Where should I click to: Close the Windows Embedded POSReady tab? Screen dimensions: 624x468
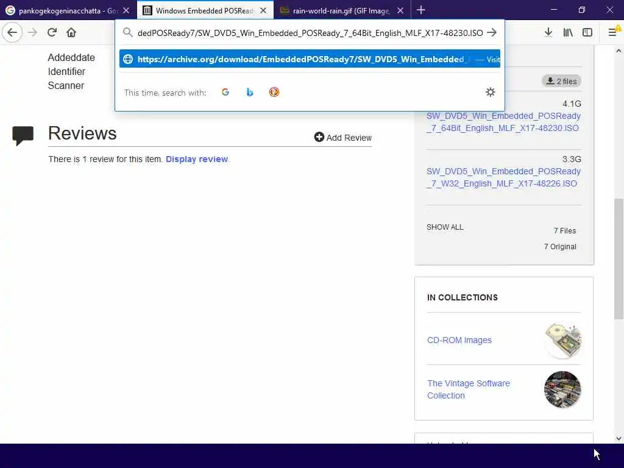tap(263, 10)
